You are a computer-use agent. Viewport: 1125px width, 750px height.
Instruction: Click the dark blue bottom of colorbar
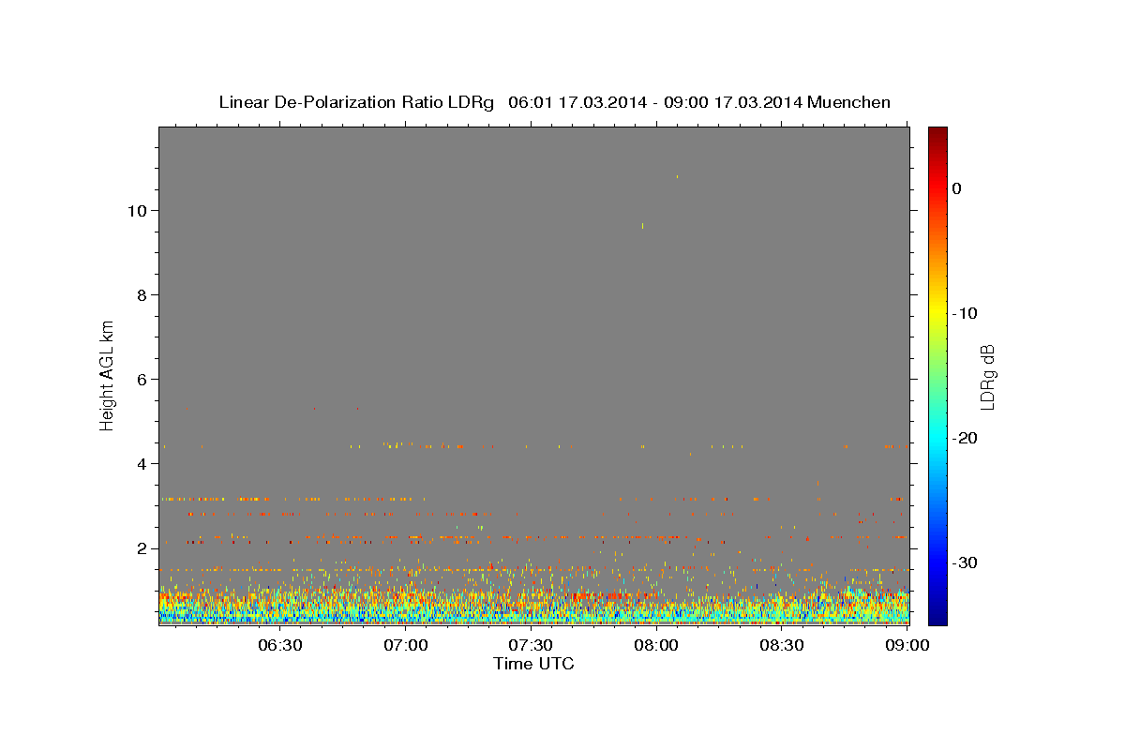[937, 617]
